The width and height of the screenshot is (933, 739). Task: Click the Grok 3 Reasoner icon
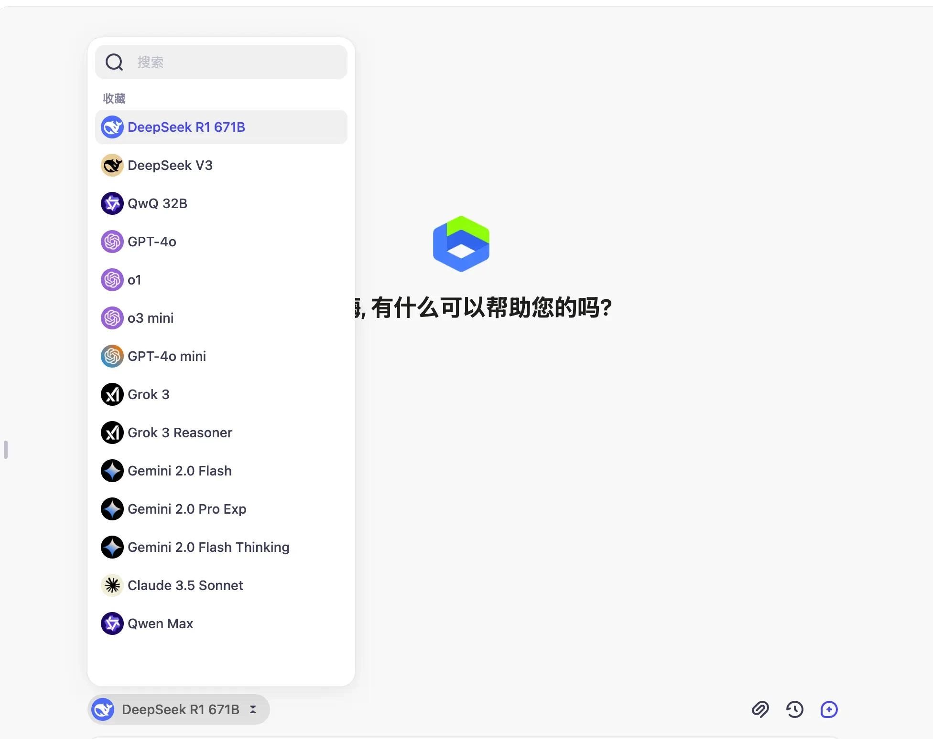(x=112, y=433)
